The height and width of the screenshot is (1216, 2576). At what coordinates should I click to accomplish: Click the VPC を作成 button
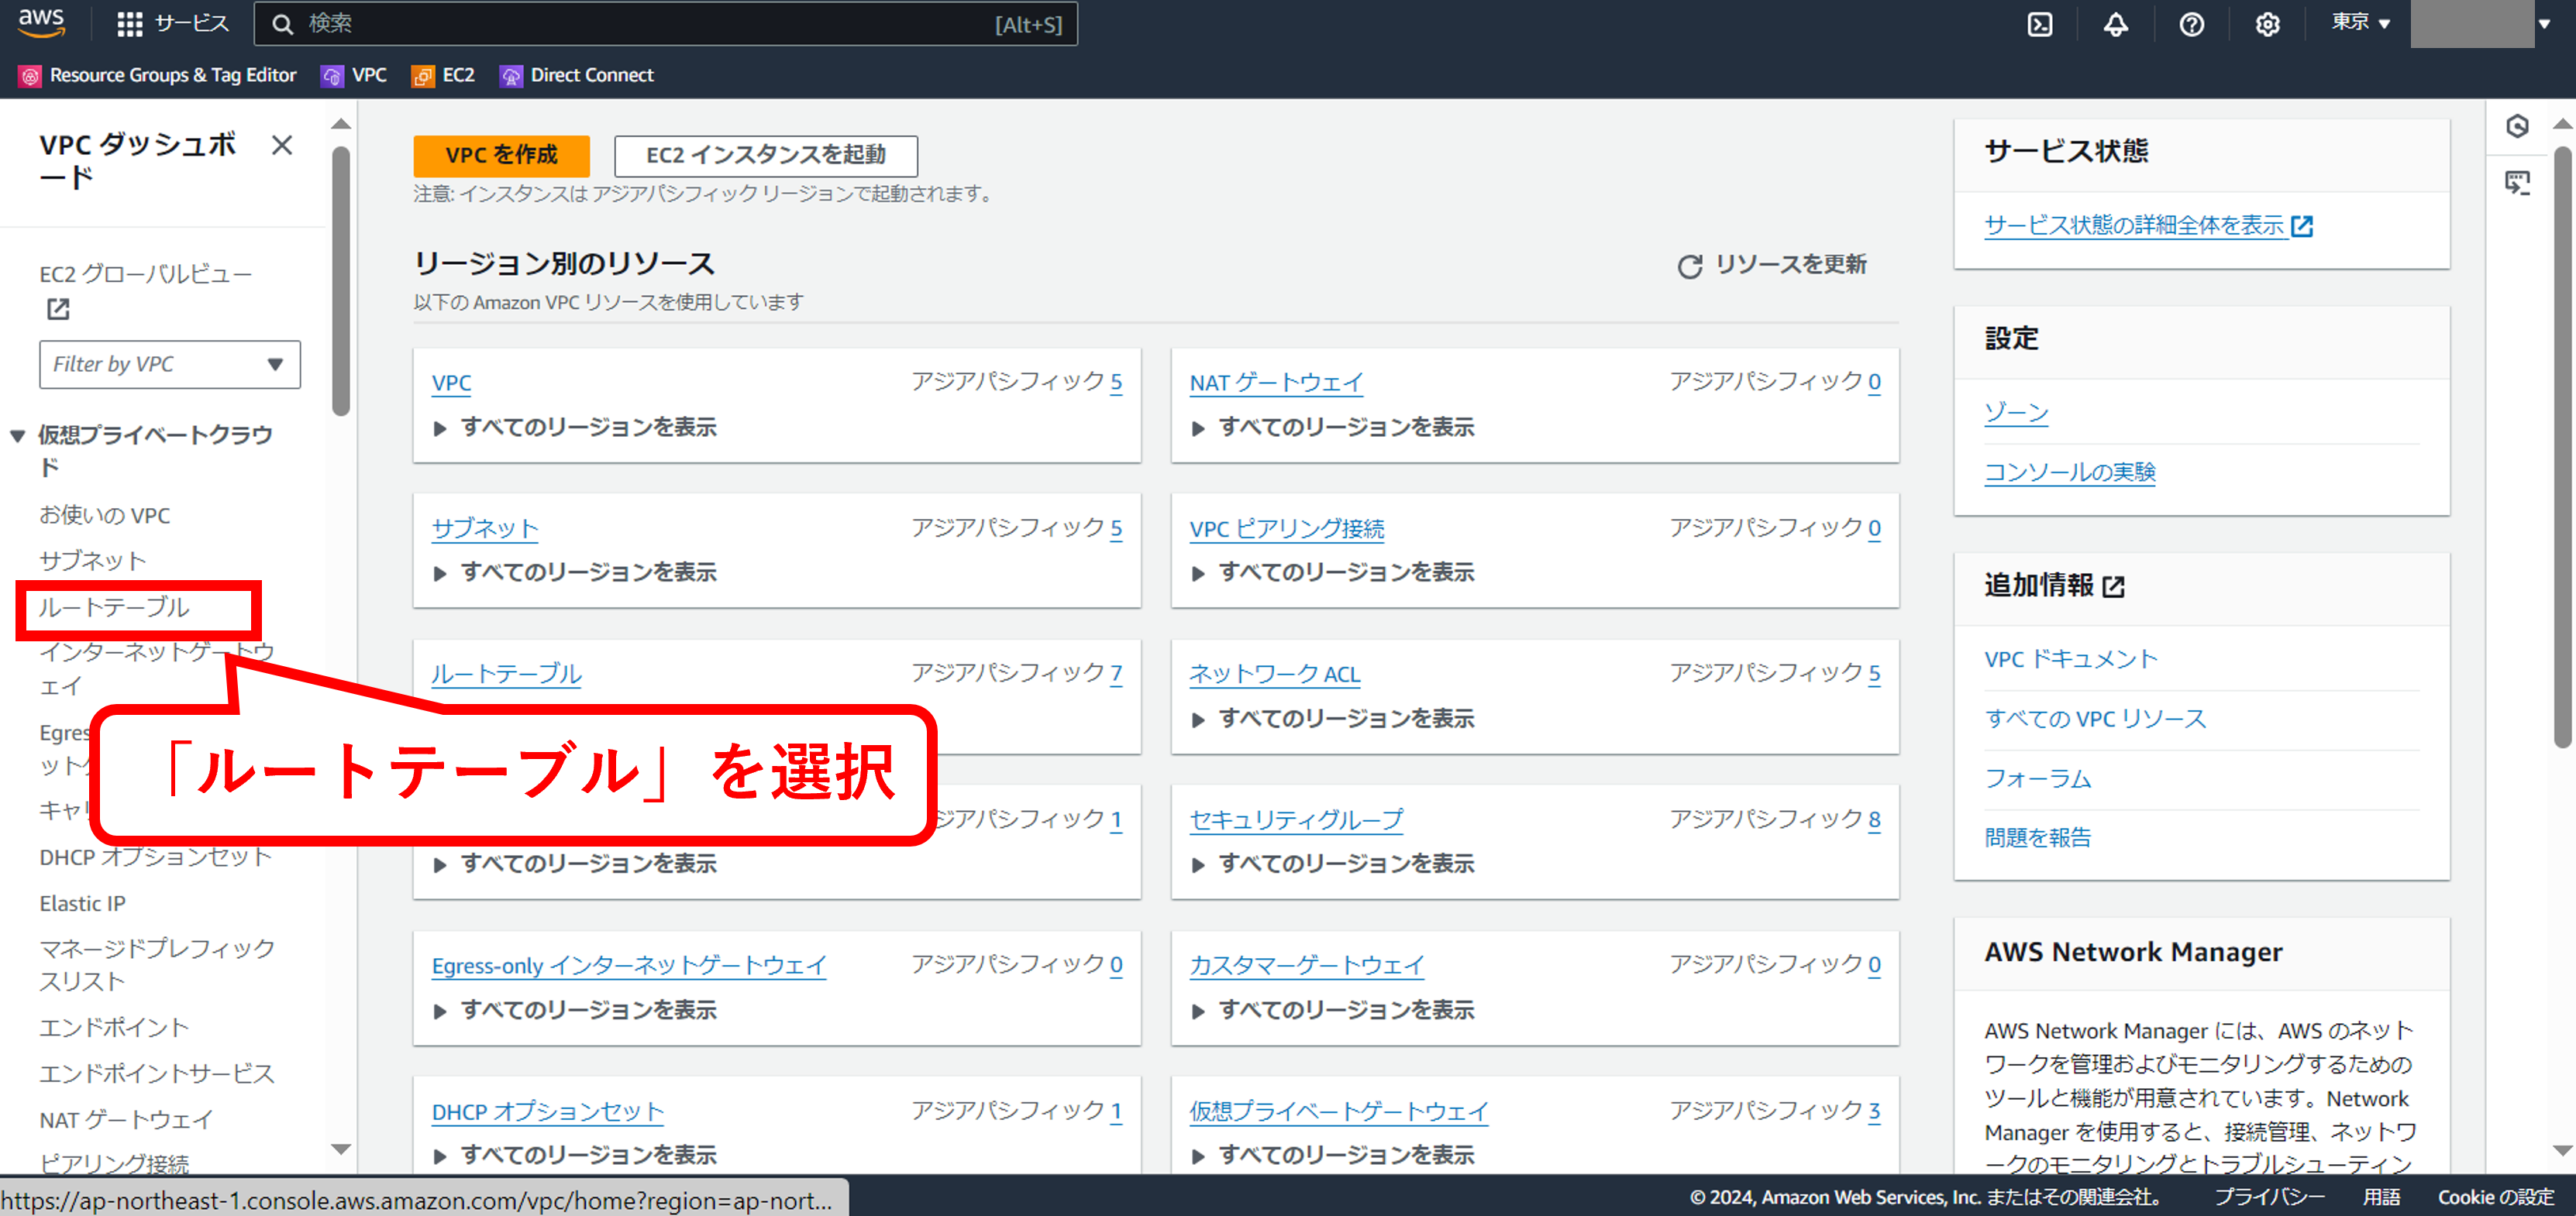click(x=501, y=155)
